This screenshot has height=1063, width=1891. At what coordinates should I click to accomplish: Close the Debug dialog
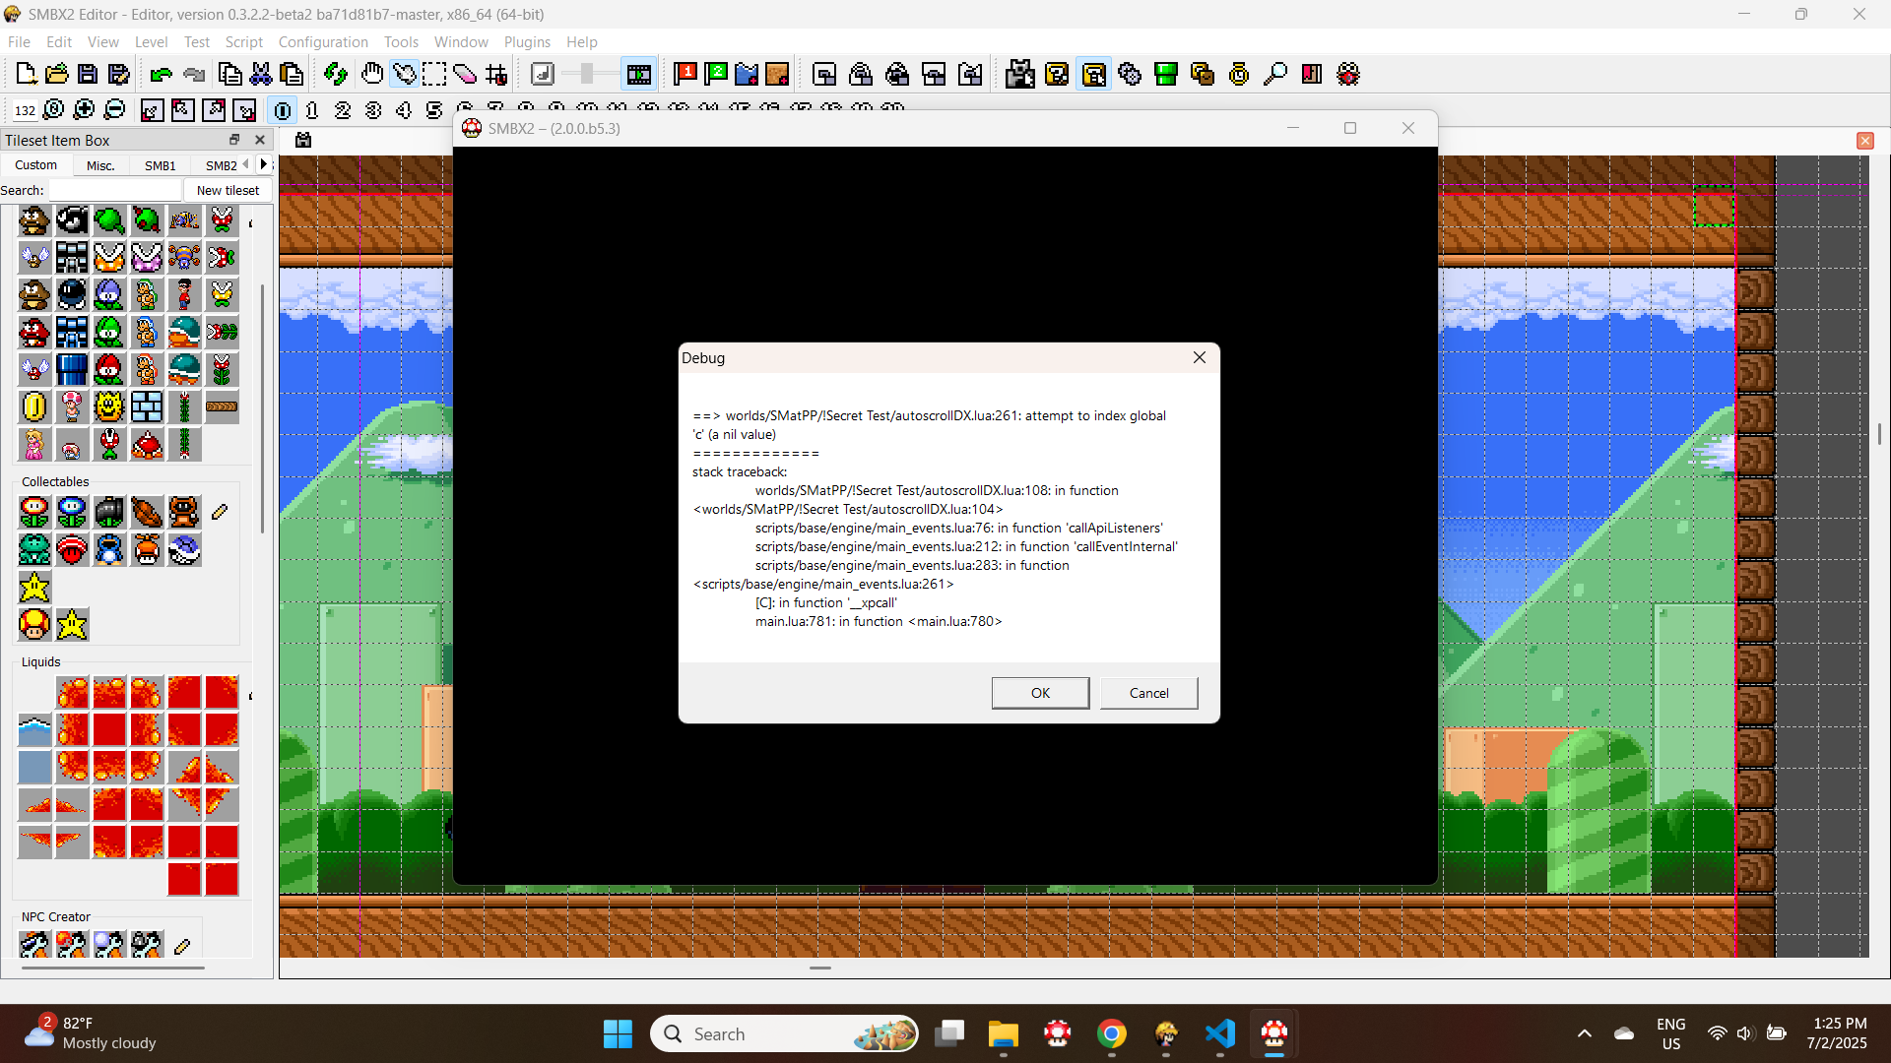[x=1199, y=357]
